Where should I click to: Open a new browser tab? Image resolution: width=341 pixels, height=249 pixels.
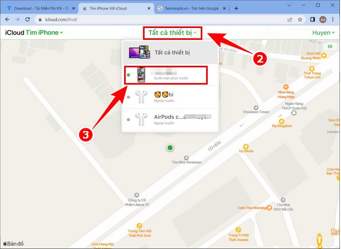[236, 9]
